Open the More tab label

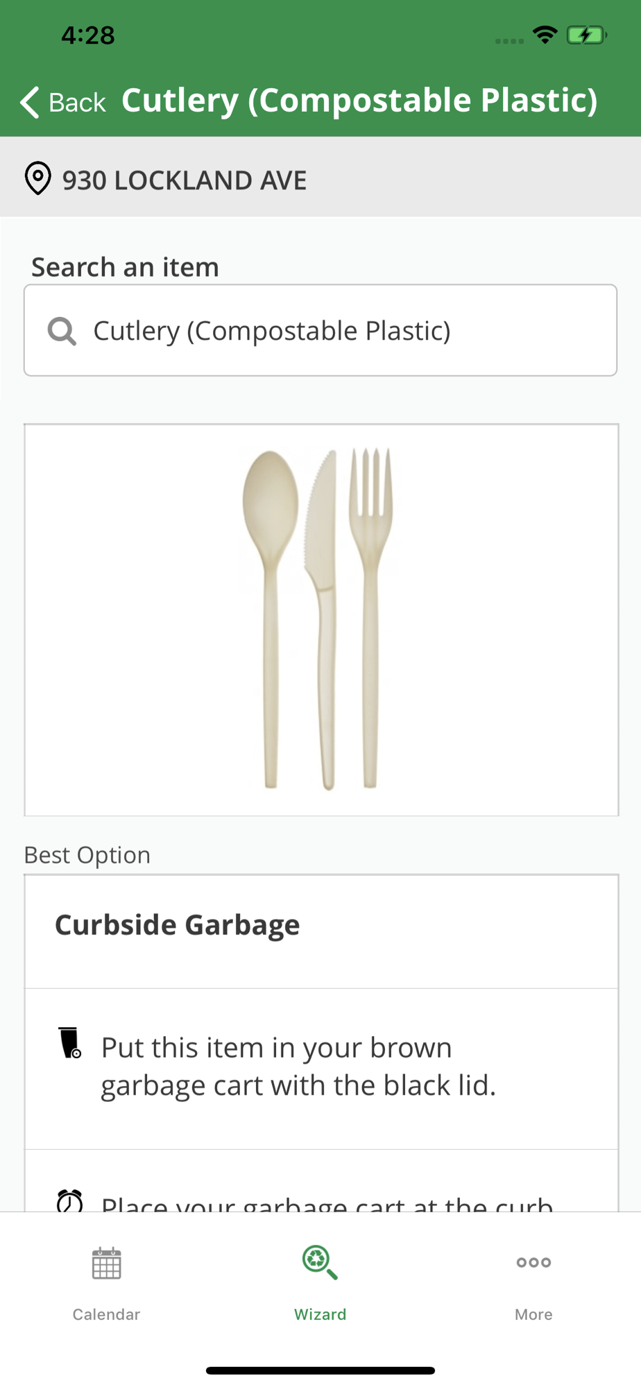533,1314
